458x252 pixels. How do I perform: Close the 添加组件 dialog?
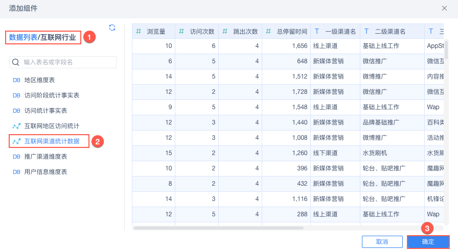pos(444,8)
